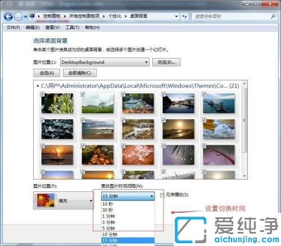This screenshot has height=246, width=281.
Task: Click the refresh button beside address bar
Action: click(x=184, y=16)
